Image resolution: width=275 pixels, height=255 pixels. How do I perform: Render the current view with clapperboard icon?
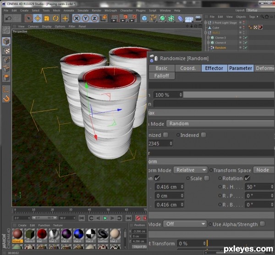pos(114,18)
